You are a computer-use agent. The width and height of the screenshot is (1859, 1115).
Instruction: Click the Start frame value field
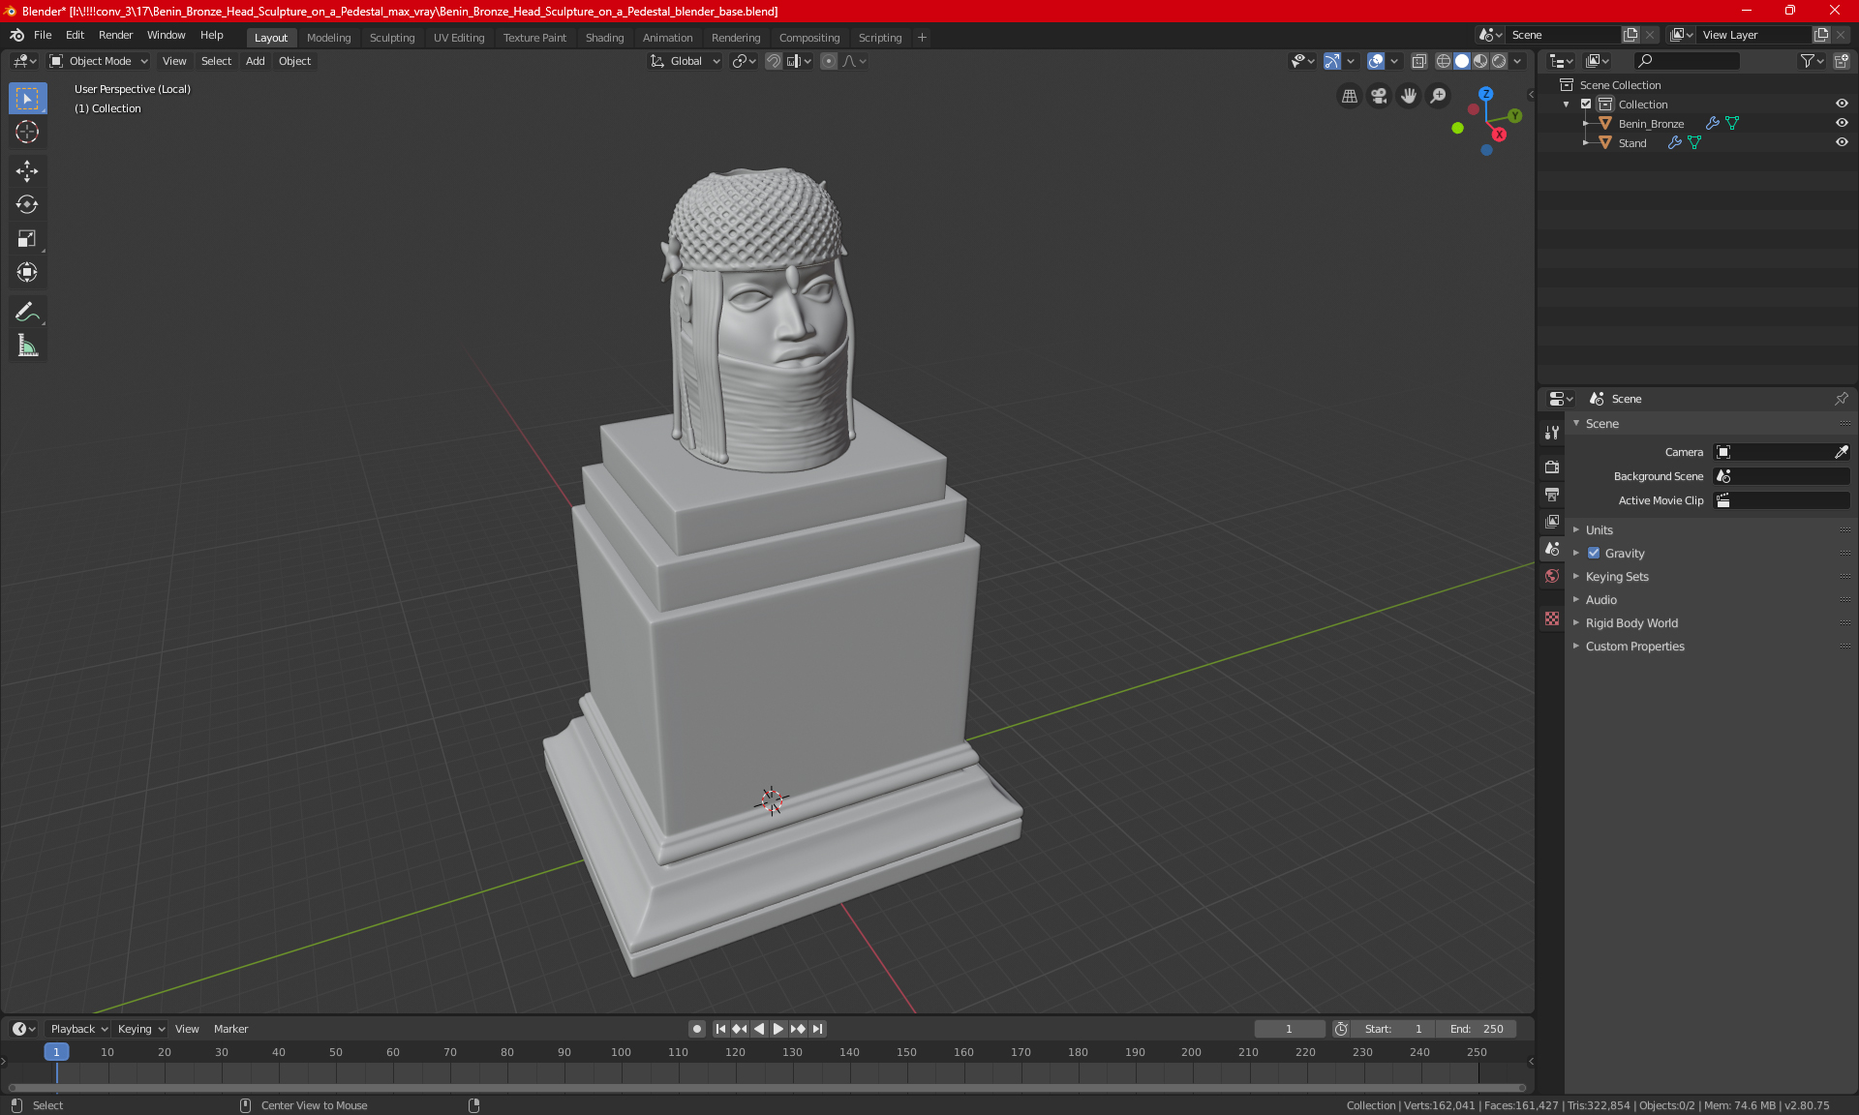(1393, 1029)
